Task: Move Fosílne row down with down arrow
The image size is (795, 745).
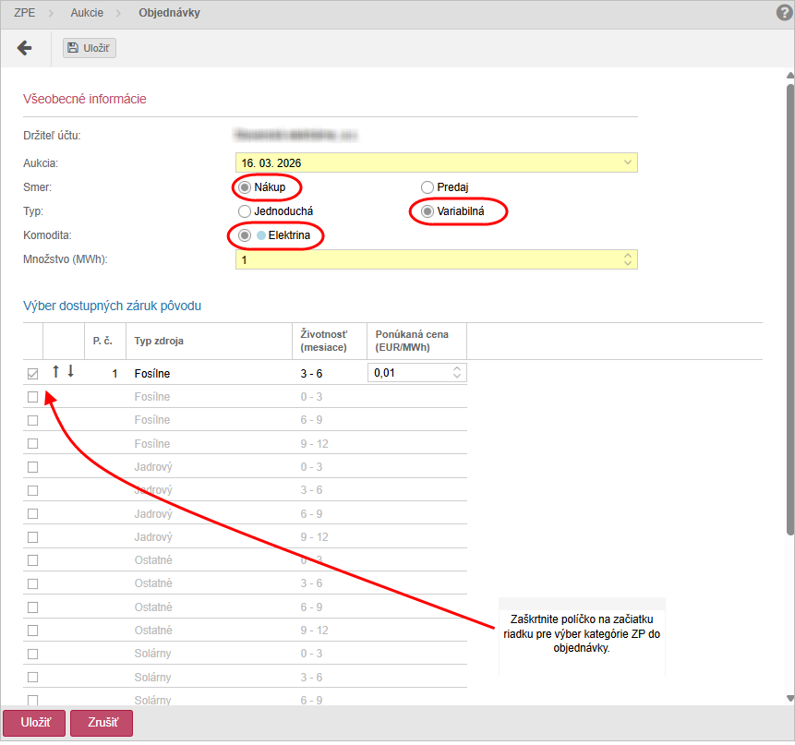Action: pos(70,372)
